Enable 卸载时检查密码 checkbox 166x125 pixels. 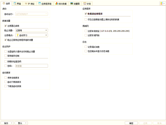point(6,61)
